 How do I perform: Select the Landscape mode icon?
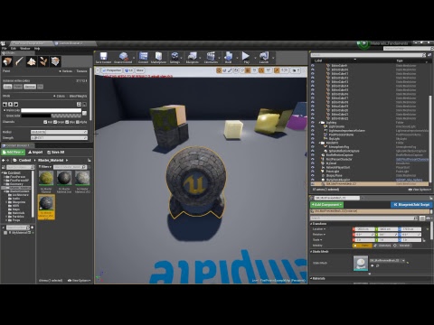(x=32, y=61)
